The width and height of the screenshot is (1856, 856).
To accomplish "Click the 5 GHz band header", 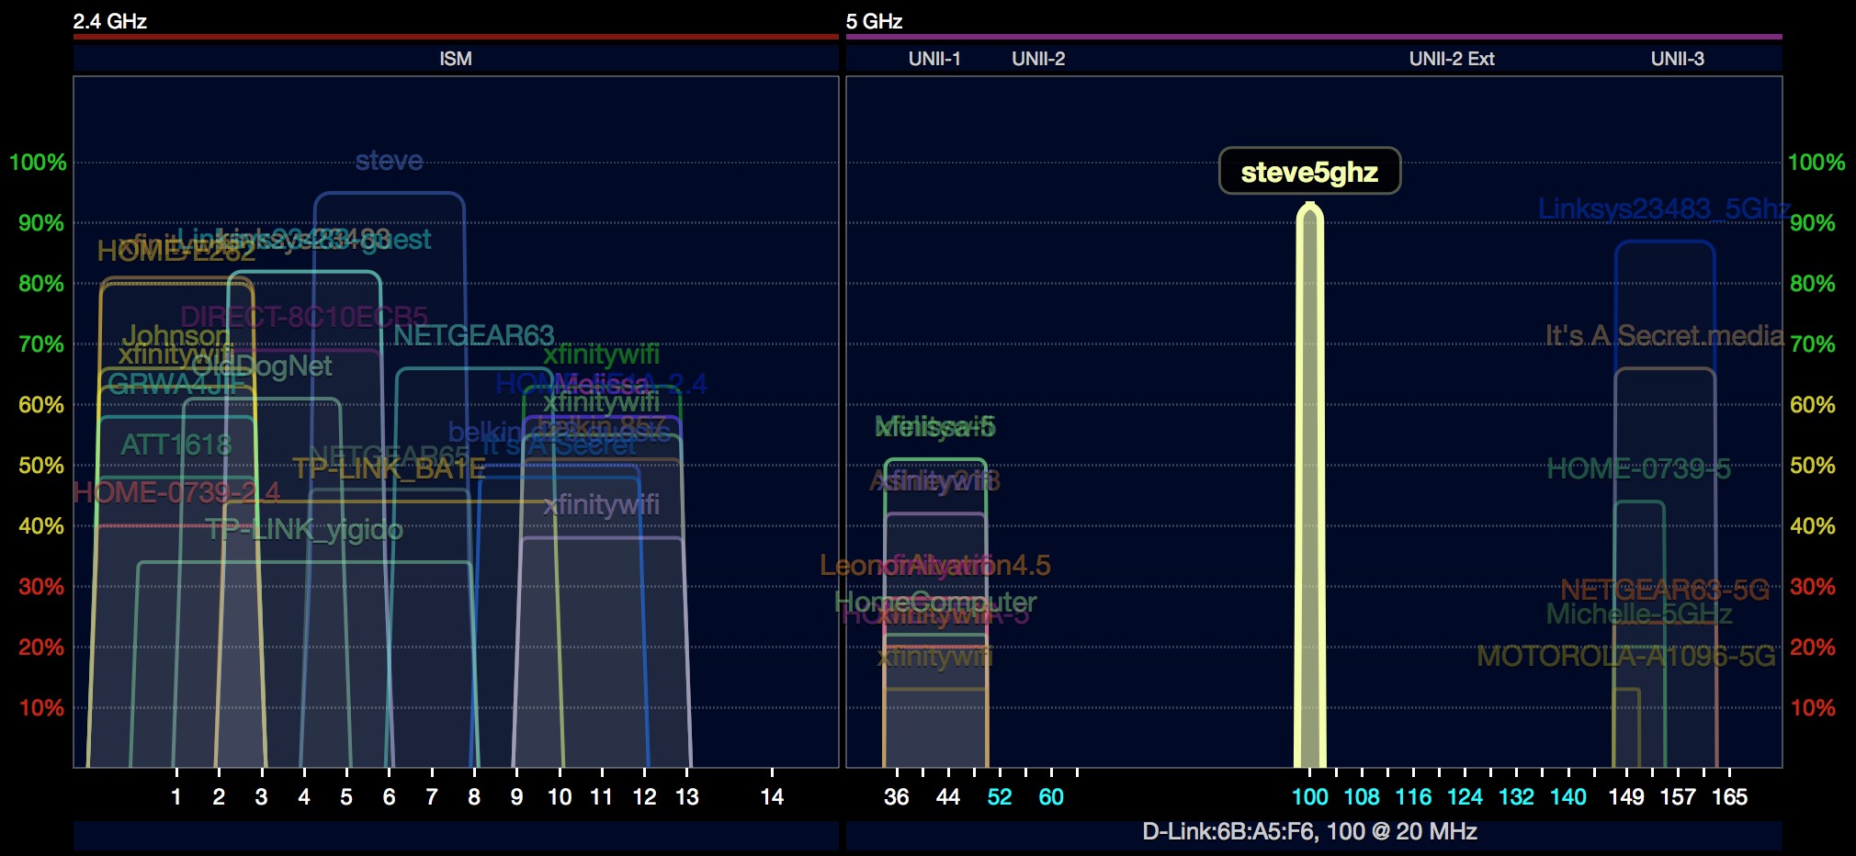I will [x=874, y=21].
